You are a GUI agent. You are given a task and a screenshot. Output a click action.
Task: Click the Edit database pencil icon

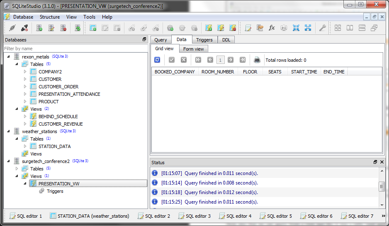[x=51, y=28]
